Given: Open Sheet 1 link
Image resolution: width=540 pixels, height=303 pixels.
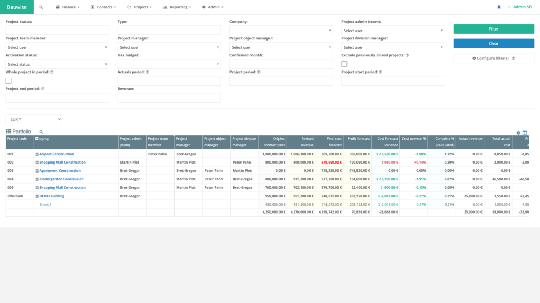Looking at the screenshot, I should pos(45,205).
